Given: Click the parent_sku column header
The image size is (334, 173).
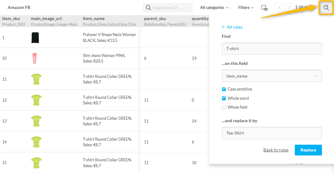Looking at the screenshot, I should [155, 19].
